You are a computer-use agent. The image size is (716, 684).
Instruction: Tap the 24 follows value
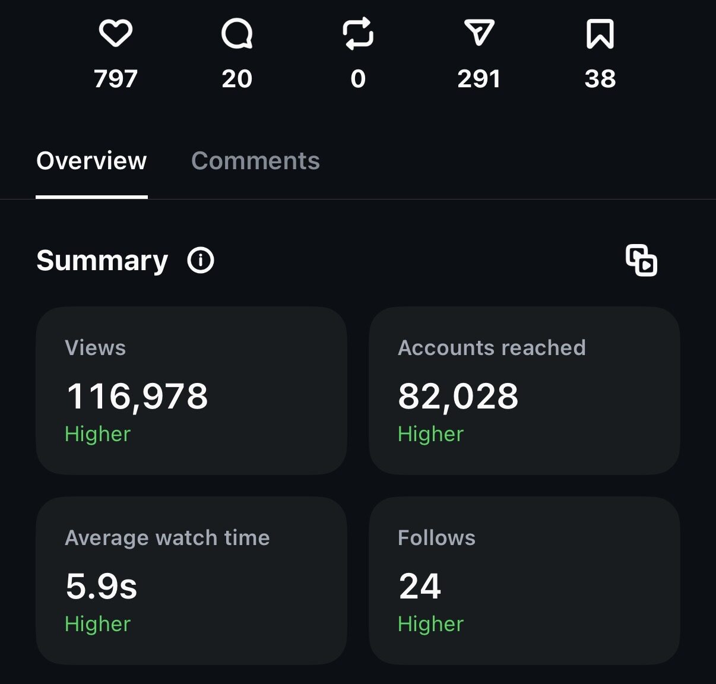420,586
